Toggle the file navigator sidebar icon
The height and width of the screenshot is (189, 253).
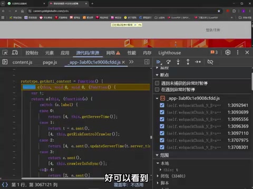click(5, 62)
